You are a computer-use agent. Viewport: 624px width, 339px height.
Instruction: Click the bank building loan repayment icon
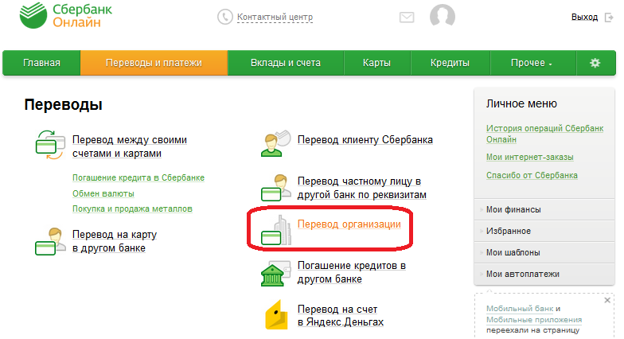coord(275,274)
